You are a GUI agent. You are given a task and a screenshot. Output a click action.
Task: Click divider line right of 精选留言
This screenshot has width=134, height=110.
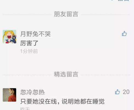105,75
